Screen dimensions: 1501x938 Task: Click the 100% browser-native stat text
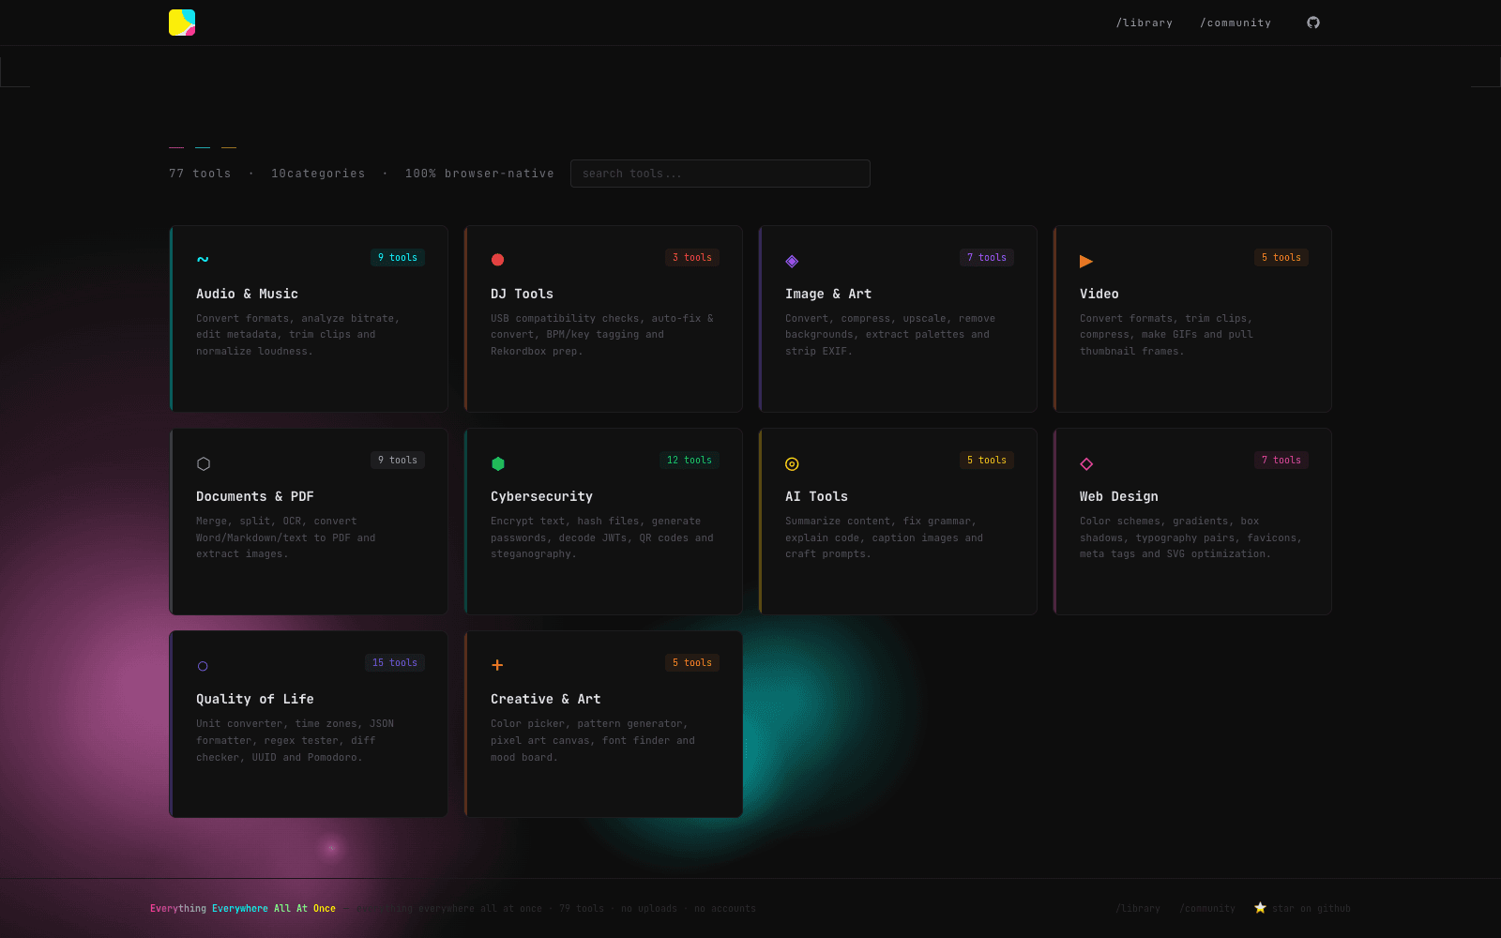pyautogui.click(x=479, y=174)
